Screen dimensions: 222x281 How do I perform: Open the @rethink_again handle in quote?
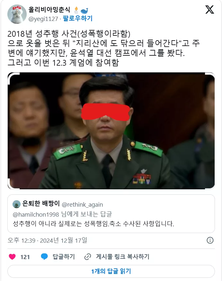coord(82,204)
